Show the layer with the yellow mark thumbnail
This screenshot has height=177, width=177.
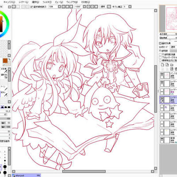[162, 131]
